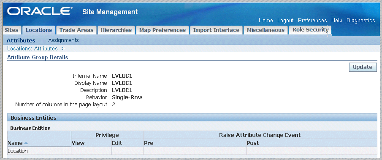The image size is (382, 160).
Task: Select the Locations tab
Action: [x=39, y=30]
